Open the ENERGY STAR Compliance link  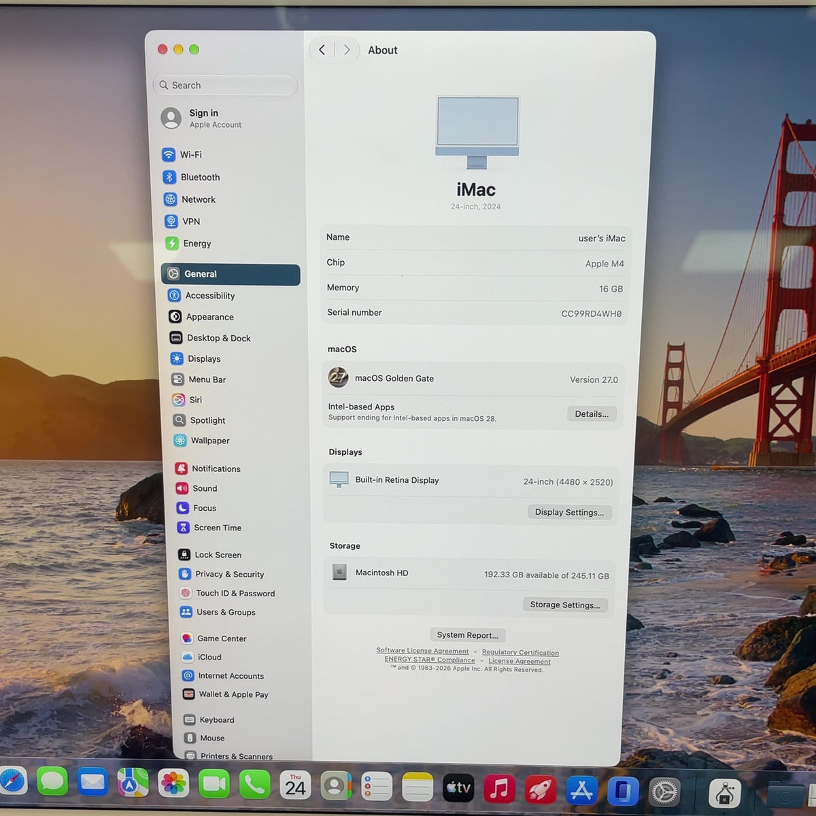[x=430, y=660]
